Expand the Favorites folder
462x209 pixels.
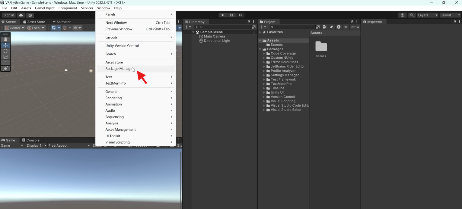click(260, 32)
